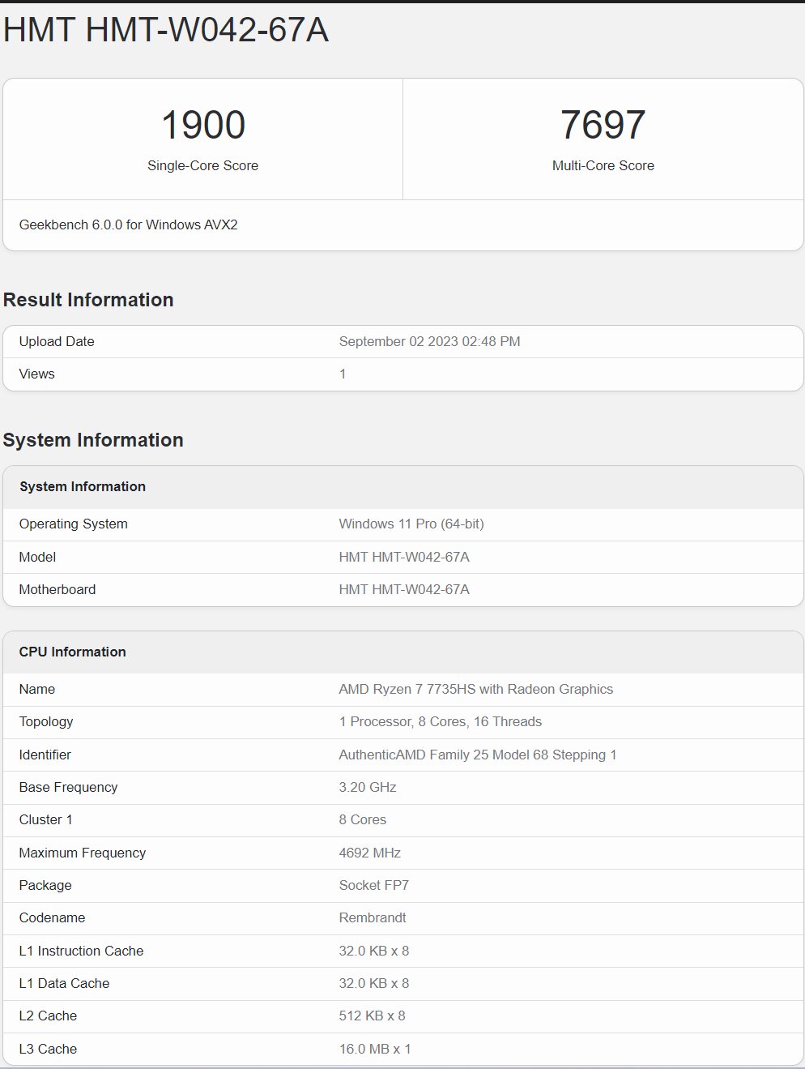Select the Model value HMT HMT-W042-67A
The image size is (805, 1069).
404,557
